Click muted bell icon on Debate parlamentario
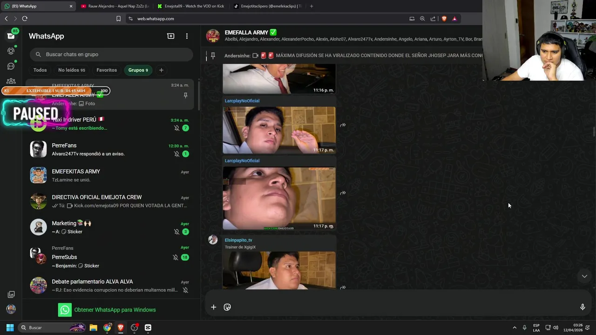596x335 pixels. coord(185,290)
